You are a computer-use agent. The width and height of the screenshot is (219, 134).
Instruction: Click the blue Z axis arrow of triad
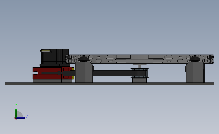[x=21, y=118]
